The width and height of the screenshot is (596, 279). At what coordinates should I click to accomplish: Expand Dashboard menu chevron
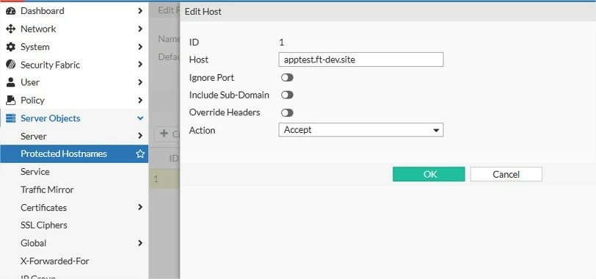tap(140, 11)
